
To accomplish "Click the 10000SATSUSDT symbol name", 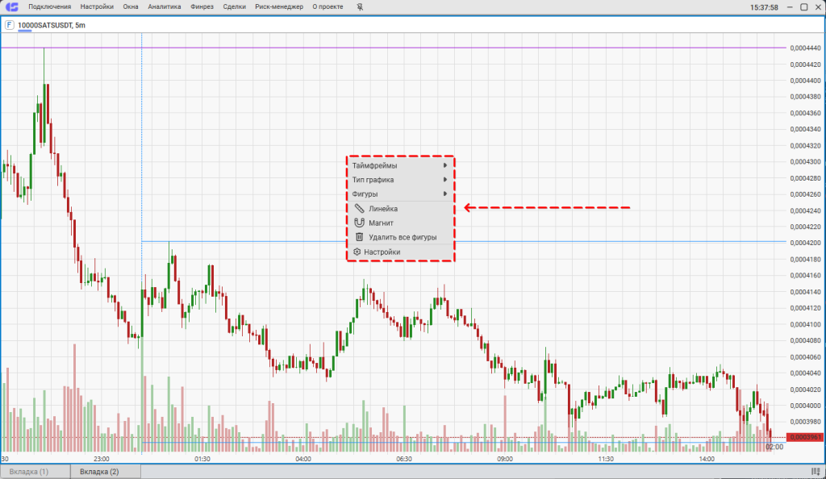I will pyautogui.click(x=45, y=25).
